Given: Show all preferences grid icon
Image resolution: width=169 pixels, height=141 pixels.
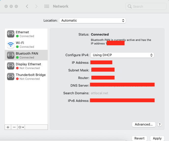Looking at the screenshot, I should [x=47, y=6].
